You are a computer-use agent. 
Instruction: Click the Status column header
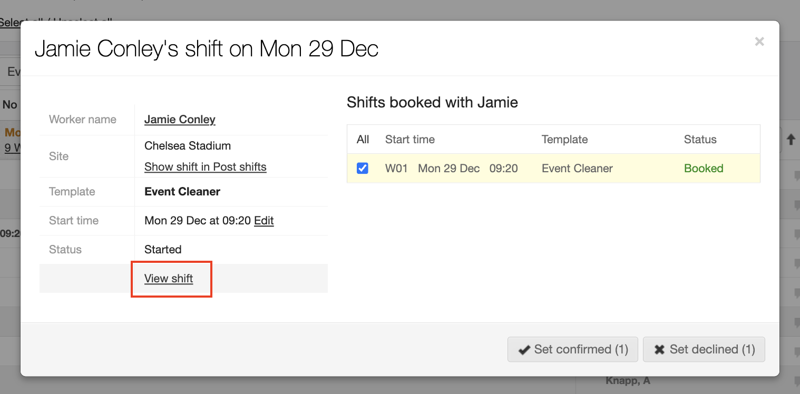(700, 140)
